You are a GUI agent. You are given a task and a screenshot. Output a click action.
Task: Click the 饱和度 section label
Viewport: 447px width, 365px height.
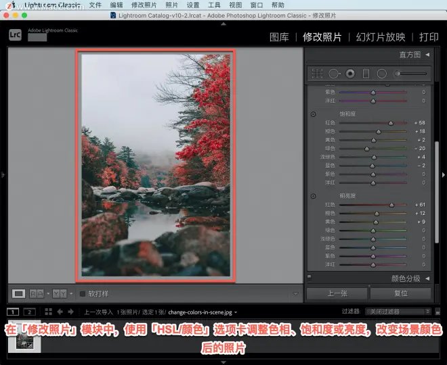347,114
